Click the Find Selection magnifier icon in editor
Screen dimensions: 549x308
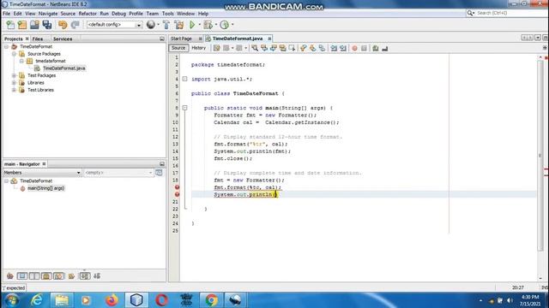255,48
